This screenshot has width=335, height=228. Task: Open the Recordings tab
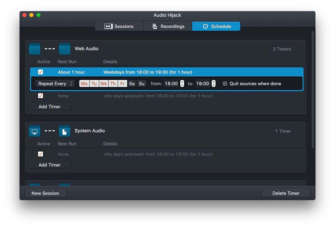[x=168, y=26]
